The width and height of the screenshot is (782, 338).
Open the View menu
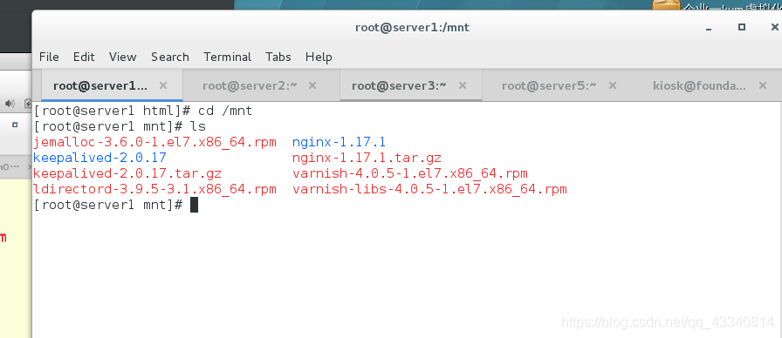tap(123, 57)
